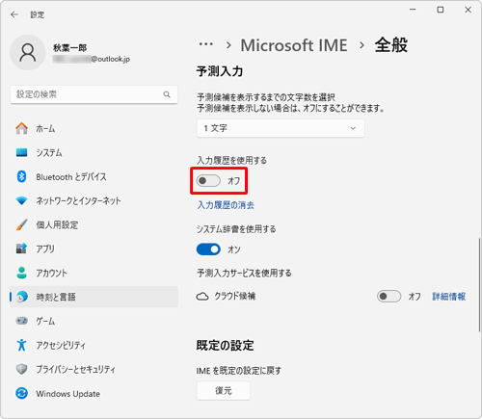Screen dimensions: 482x419
Task: Open アカウント settings
Action: tap(94, 273)
